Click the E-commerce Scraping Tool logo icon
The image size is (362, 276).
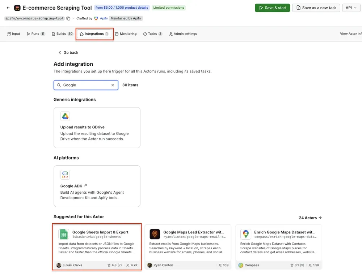click(x=17, y=8)
